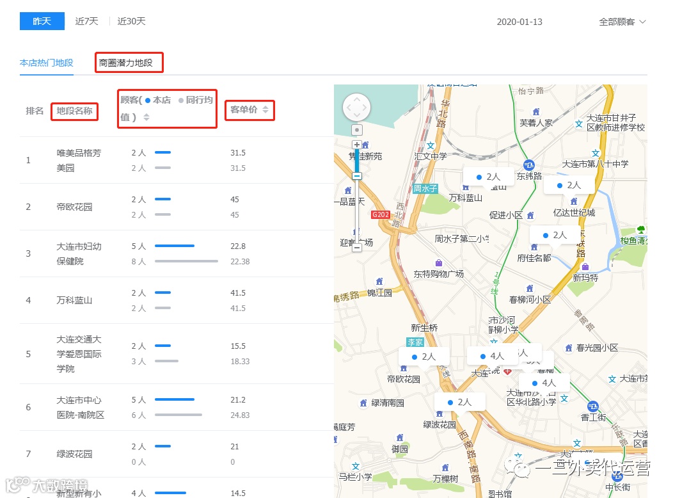This screenshot has height=498, width=673.
Task: Click the 春柳河小区 residence icon
Action: click(x=530, y=289)
